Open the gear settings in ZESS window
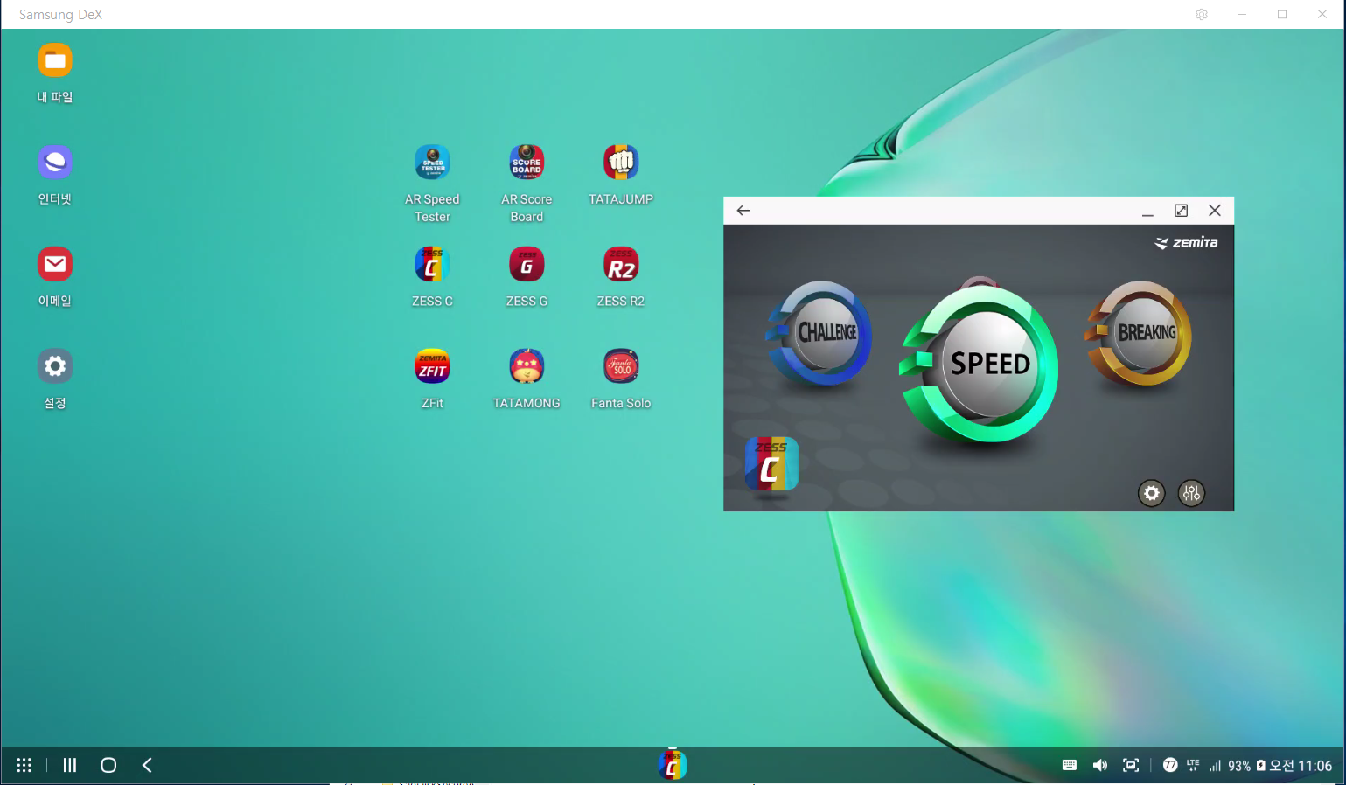Screen dimensions: 1346x785 [x=1152, y=493]
